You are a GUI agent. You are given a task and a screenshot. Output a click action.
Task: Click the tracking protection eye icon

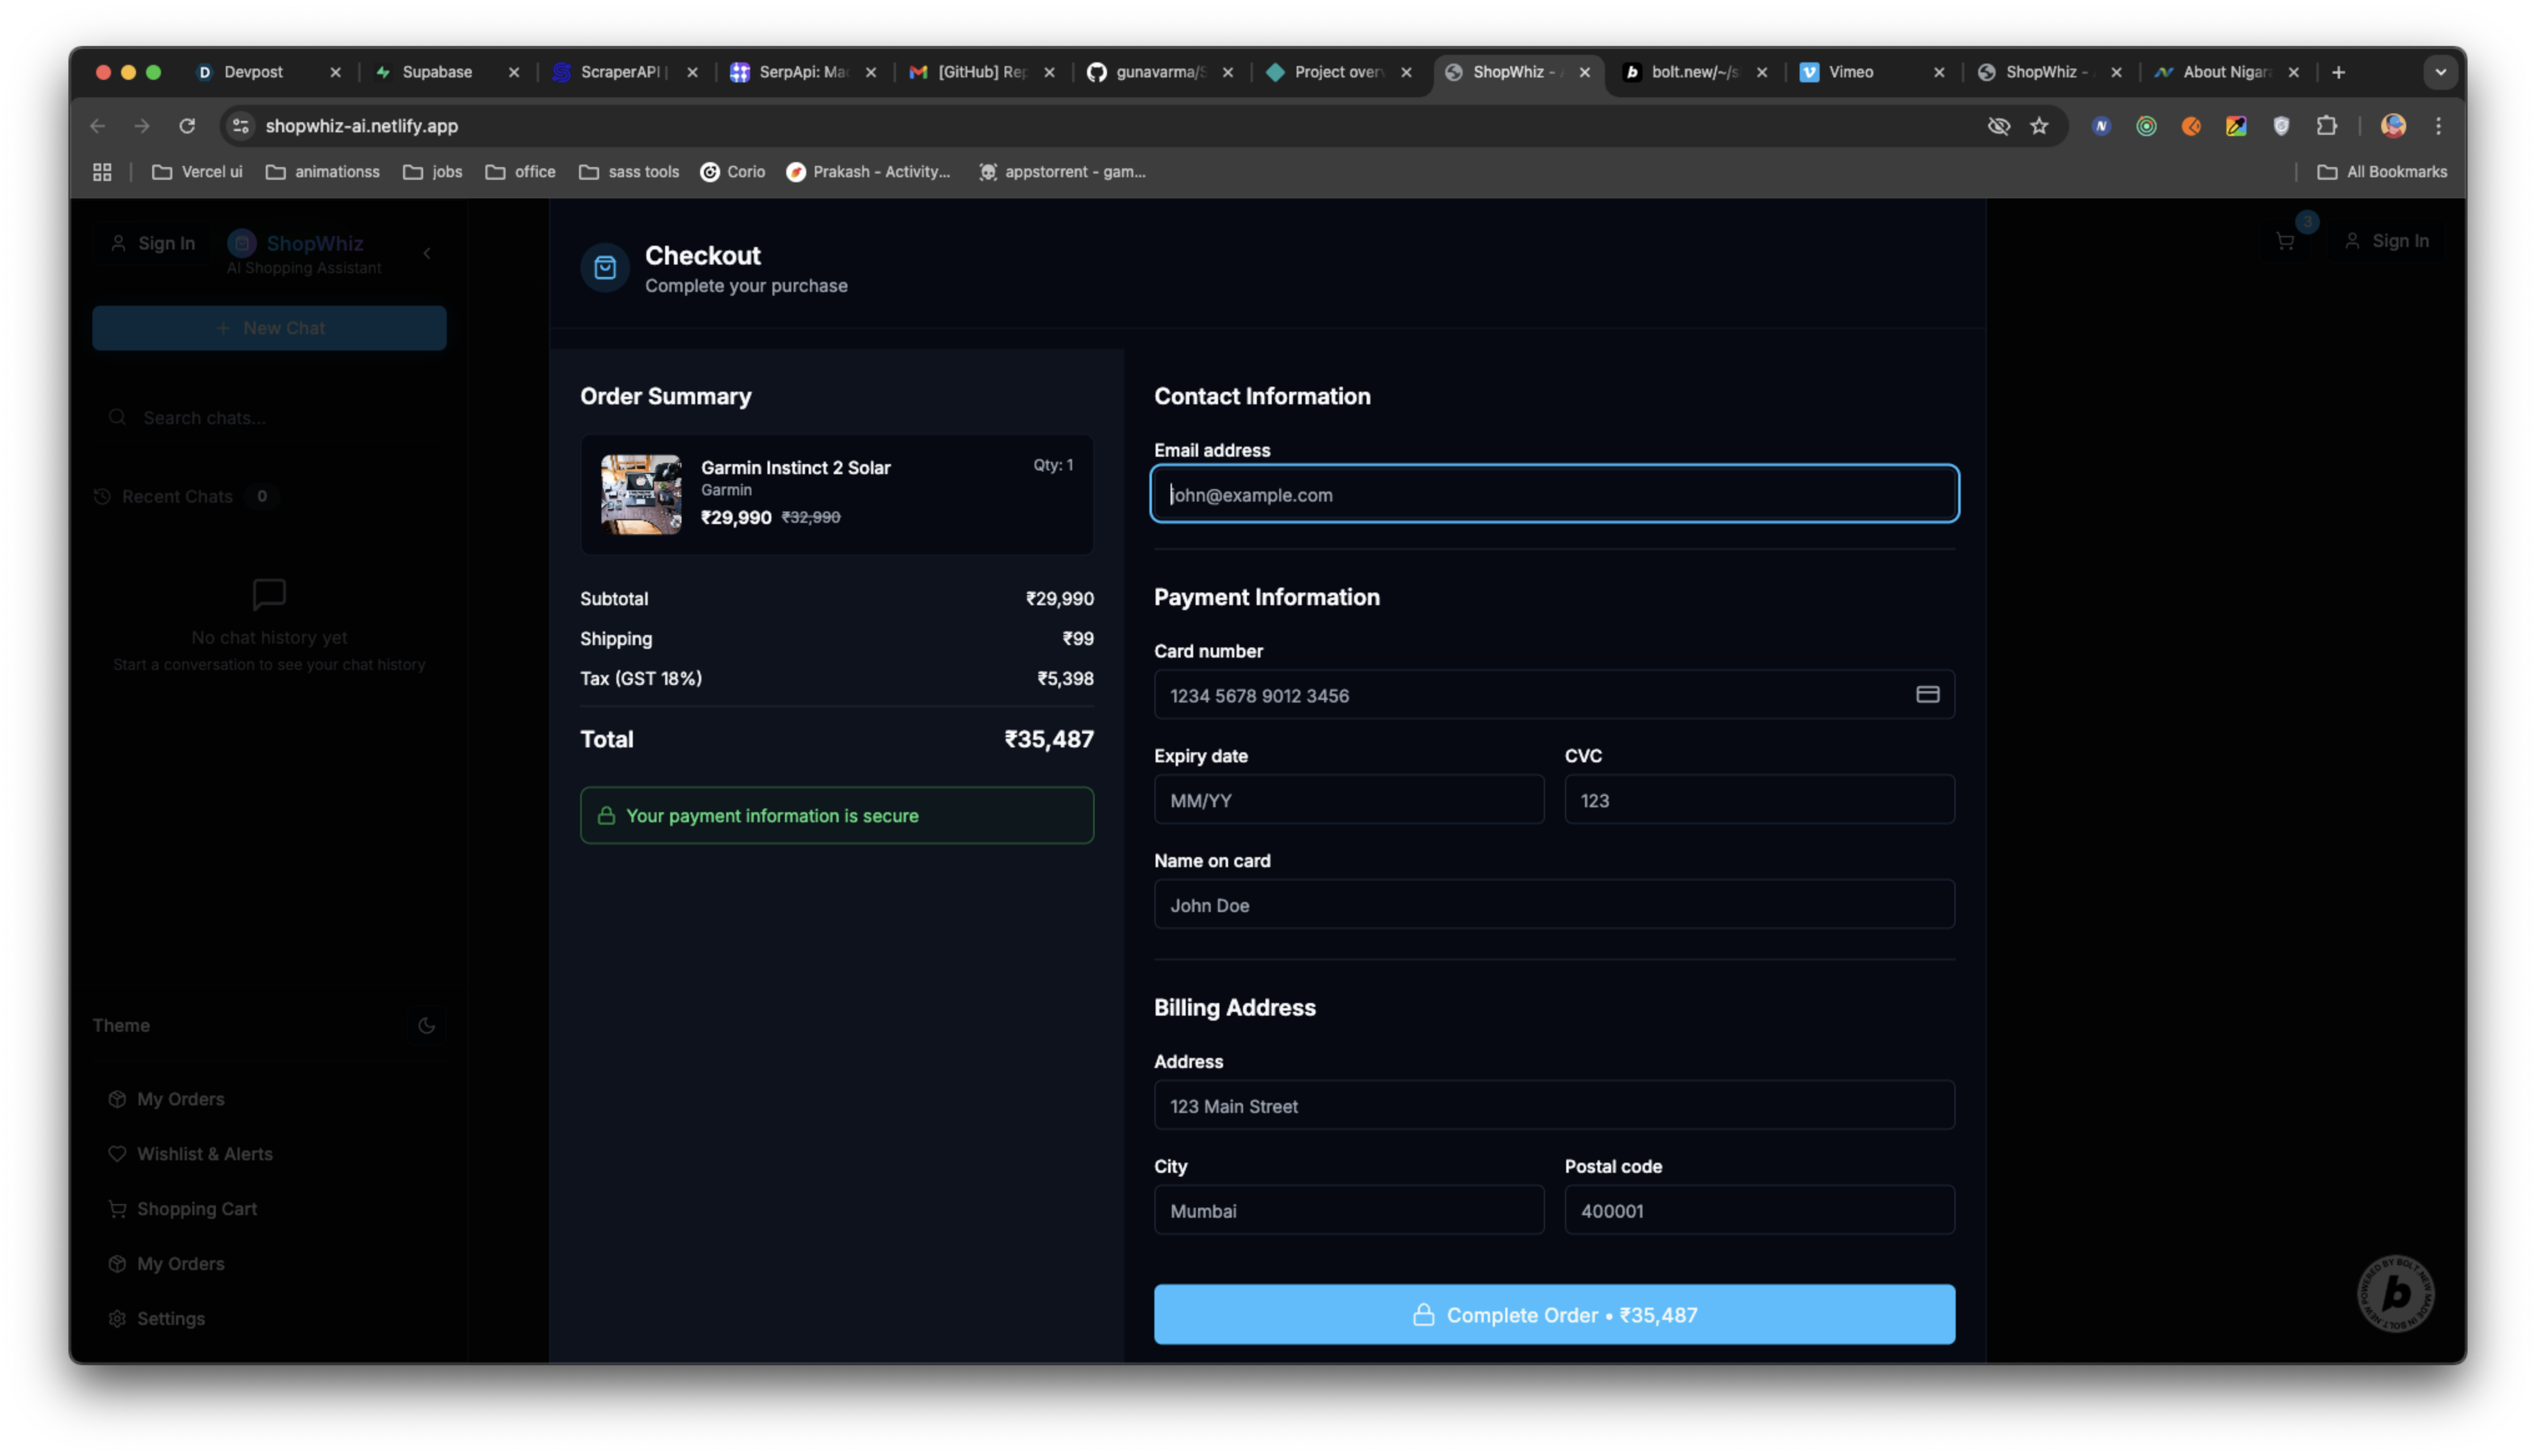(1998, 126)
